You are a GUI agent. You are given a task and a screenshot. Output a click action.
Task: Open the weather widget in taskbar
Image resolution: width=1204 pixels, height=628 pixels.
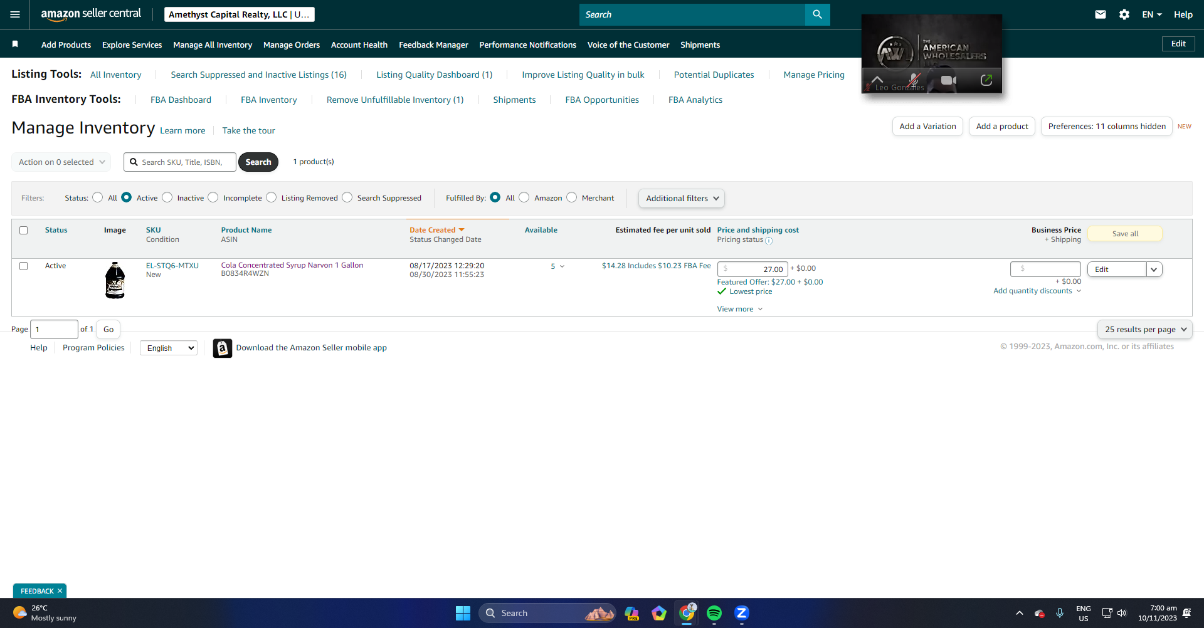click(x=45, y=613)
